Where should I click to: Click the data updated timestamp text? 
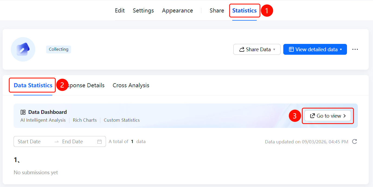coord(307,142)
